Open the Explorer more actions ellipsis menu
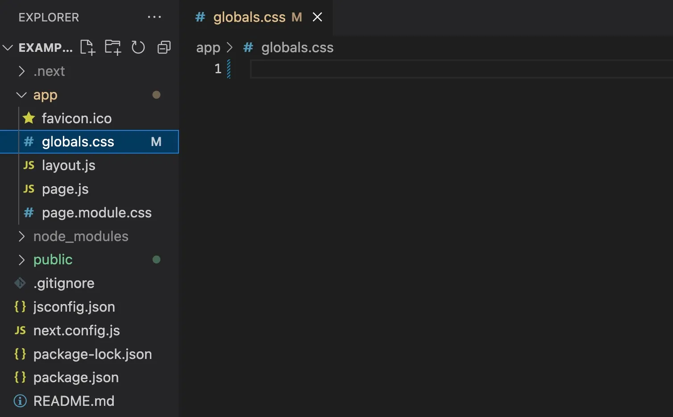Viewport: 673px width, 417px height. coord(154,17)
